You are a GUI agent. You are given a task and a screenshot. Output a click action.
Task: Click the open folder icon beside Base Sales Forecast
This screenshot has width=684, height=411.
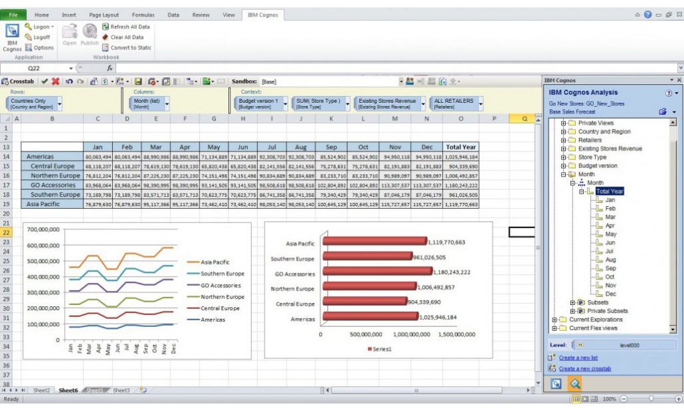click(663, 112)
